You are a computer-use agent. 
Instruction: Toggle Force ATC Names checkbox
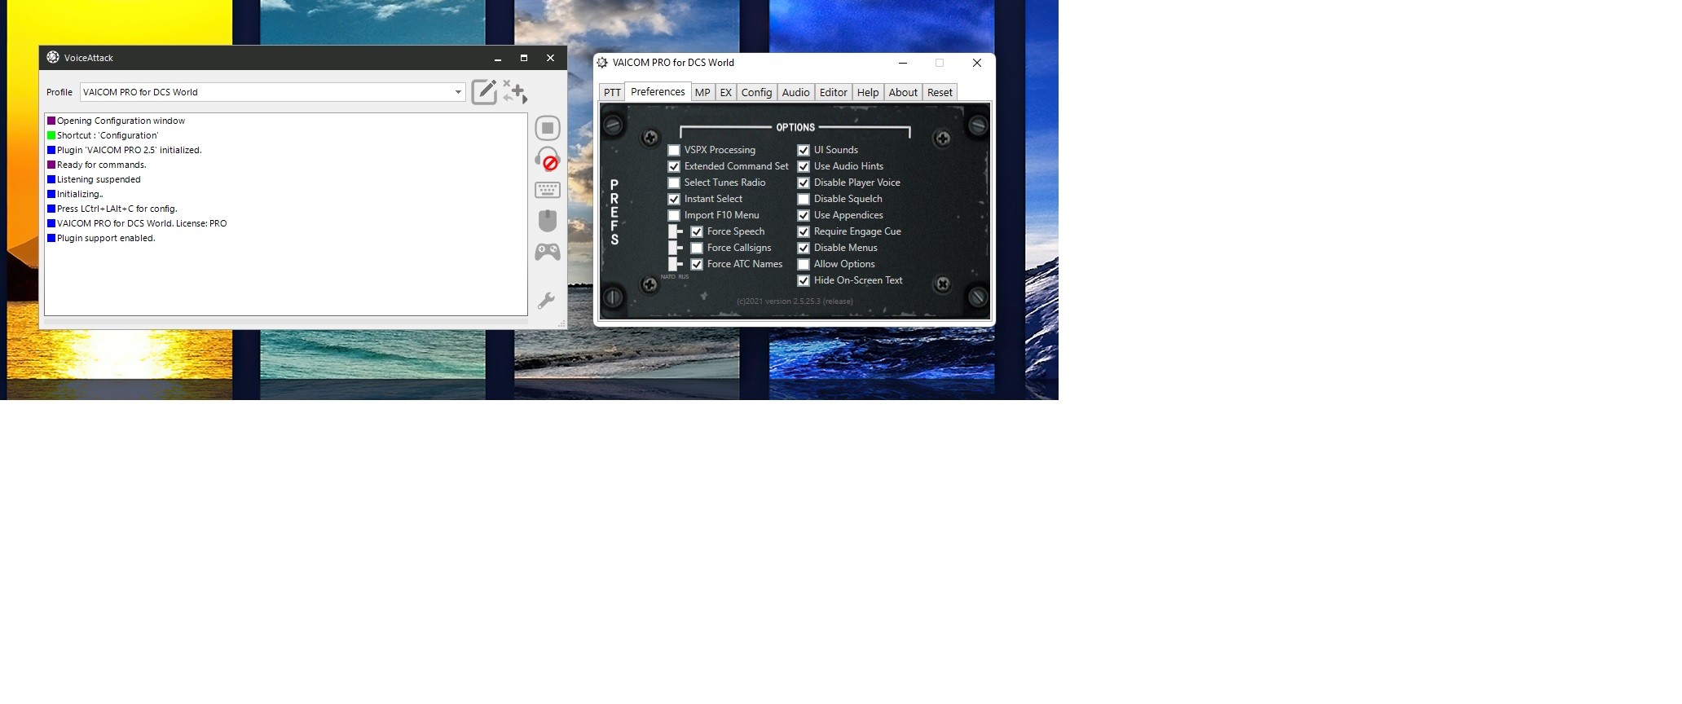[697, 264]
